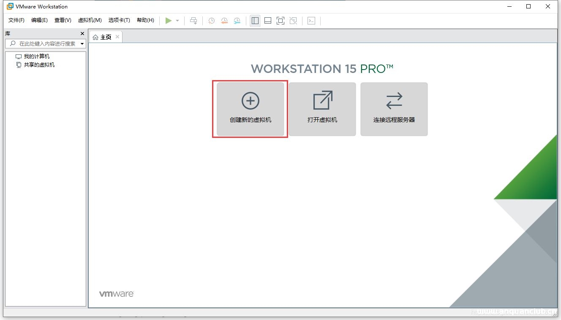The image size is (561, 320).
Task: Open Snapshot Manager via the wrench-clock icon
Action: coord(237,20)
